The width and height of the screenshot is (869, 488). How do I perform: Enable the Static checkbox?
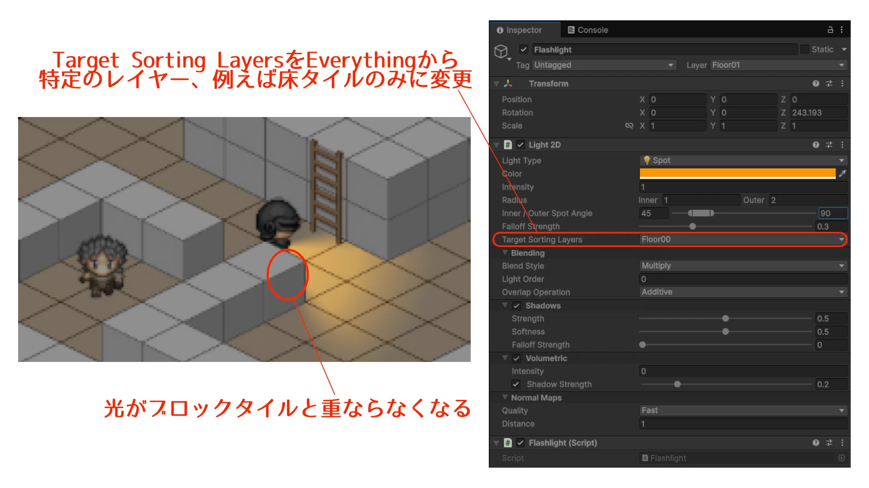point(805,49)
